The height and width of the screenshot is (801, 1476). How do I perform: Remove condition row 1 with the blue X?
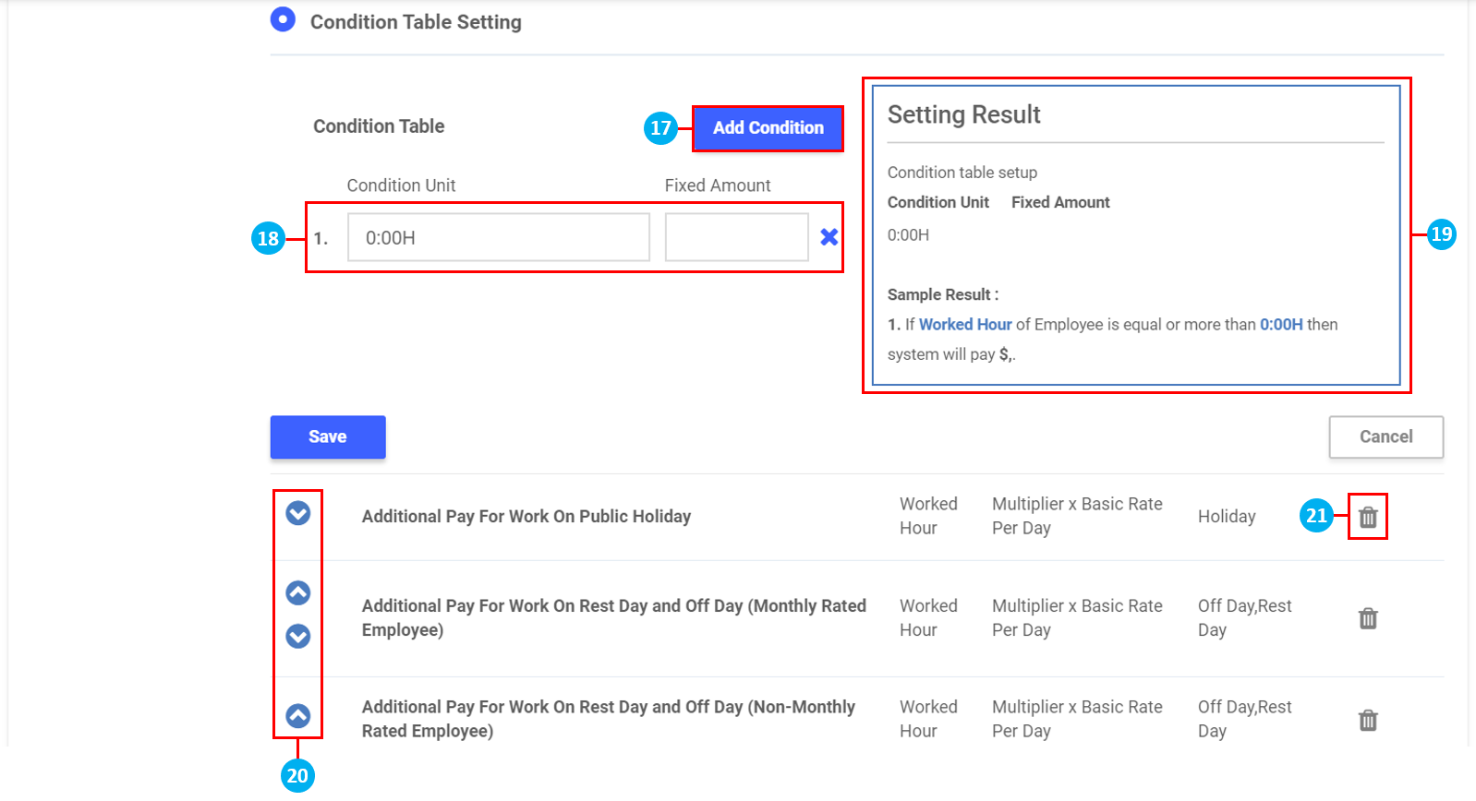829,238
